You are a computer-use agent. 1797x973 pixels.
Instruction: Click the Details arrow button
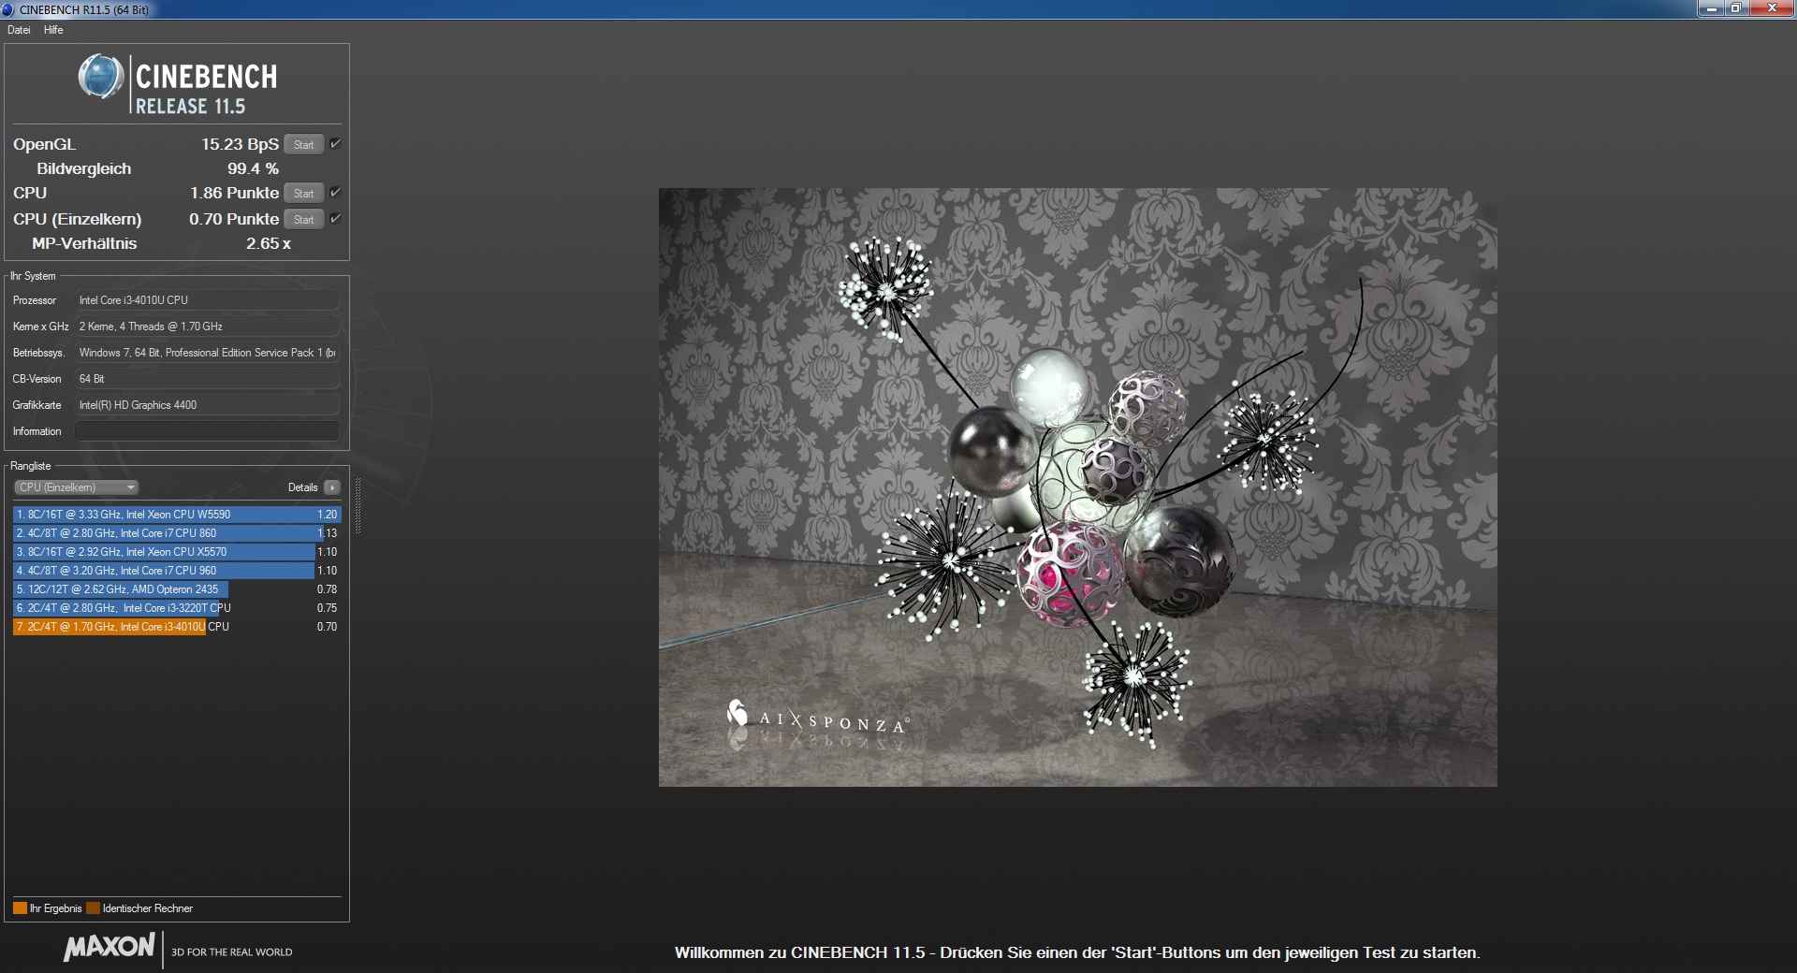(x=332, y=487)
